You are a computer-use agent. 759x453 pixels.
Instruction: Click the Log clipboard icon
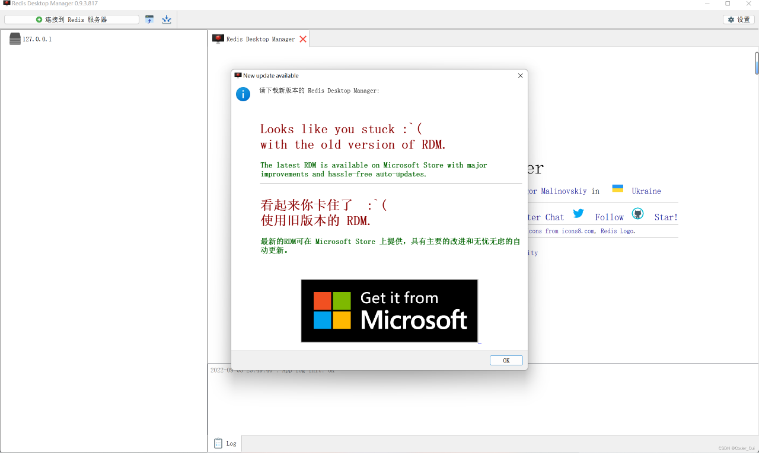[218, 443]
